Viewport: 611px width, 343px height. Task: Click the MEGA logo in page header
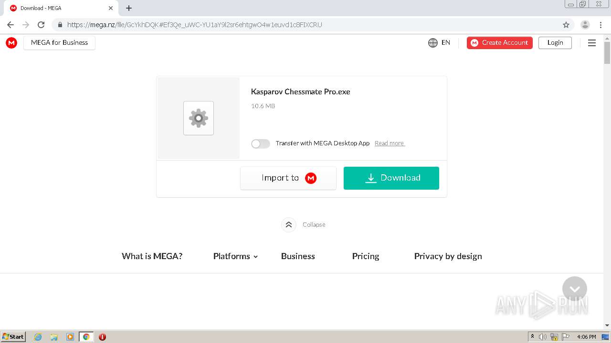(x=11, y=43)
